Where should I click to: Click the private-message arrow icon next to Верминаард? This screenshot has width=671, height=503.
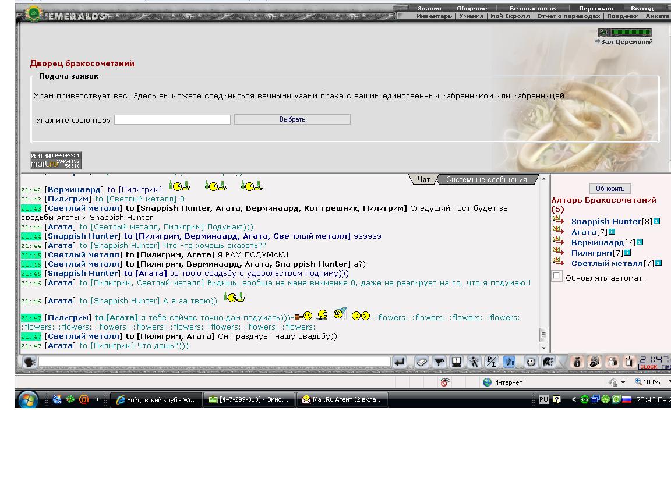558,242
